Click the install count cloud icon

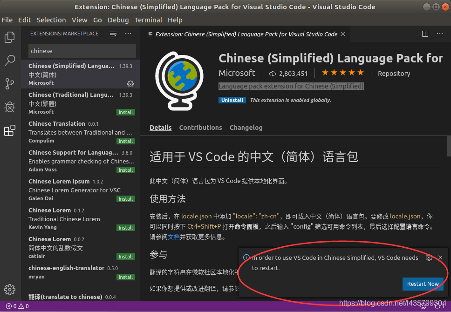[x=272, y=74]
